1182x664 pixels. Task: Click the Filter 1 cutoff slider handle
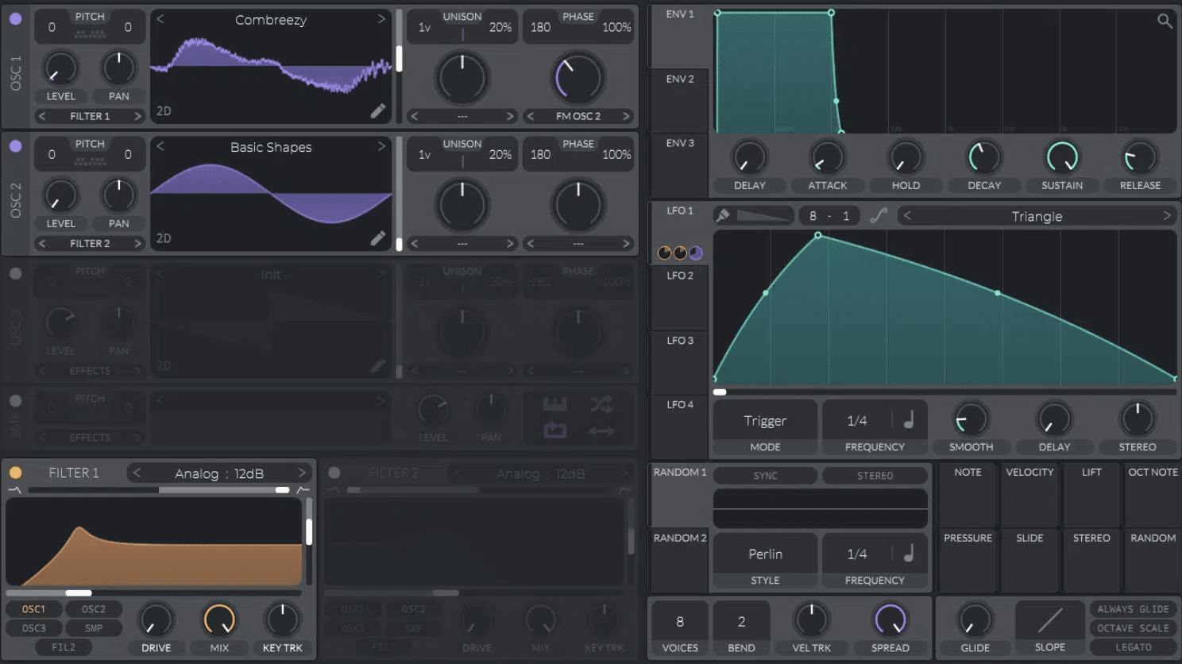pos(79,593)
